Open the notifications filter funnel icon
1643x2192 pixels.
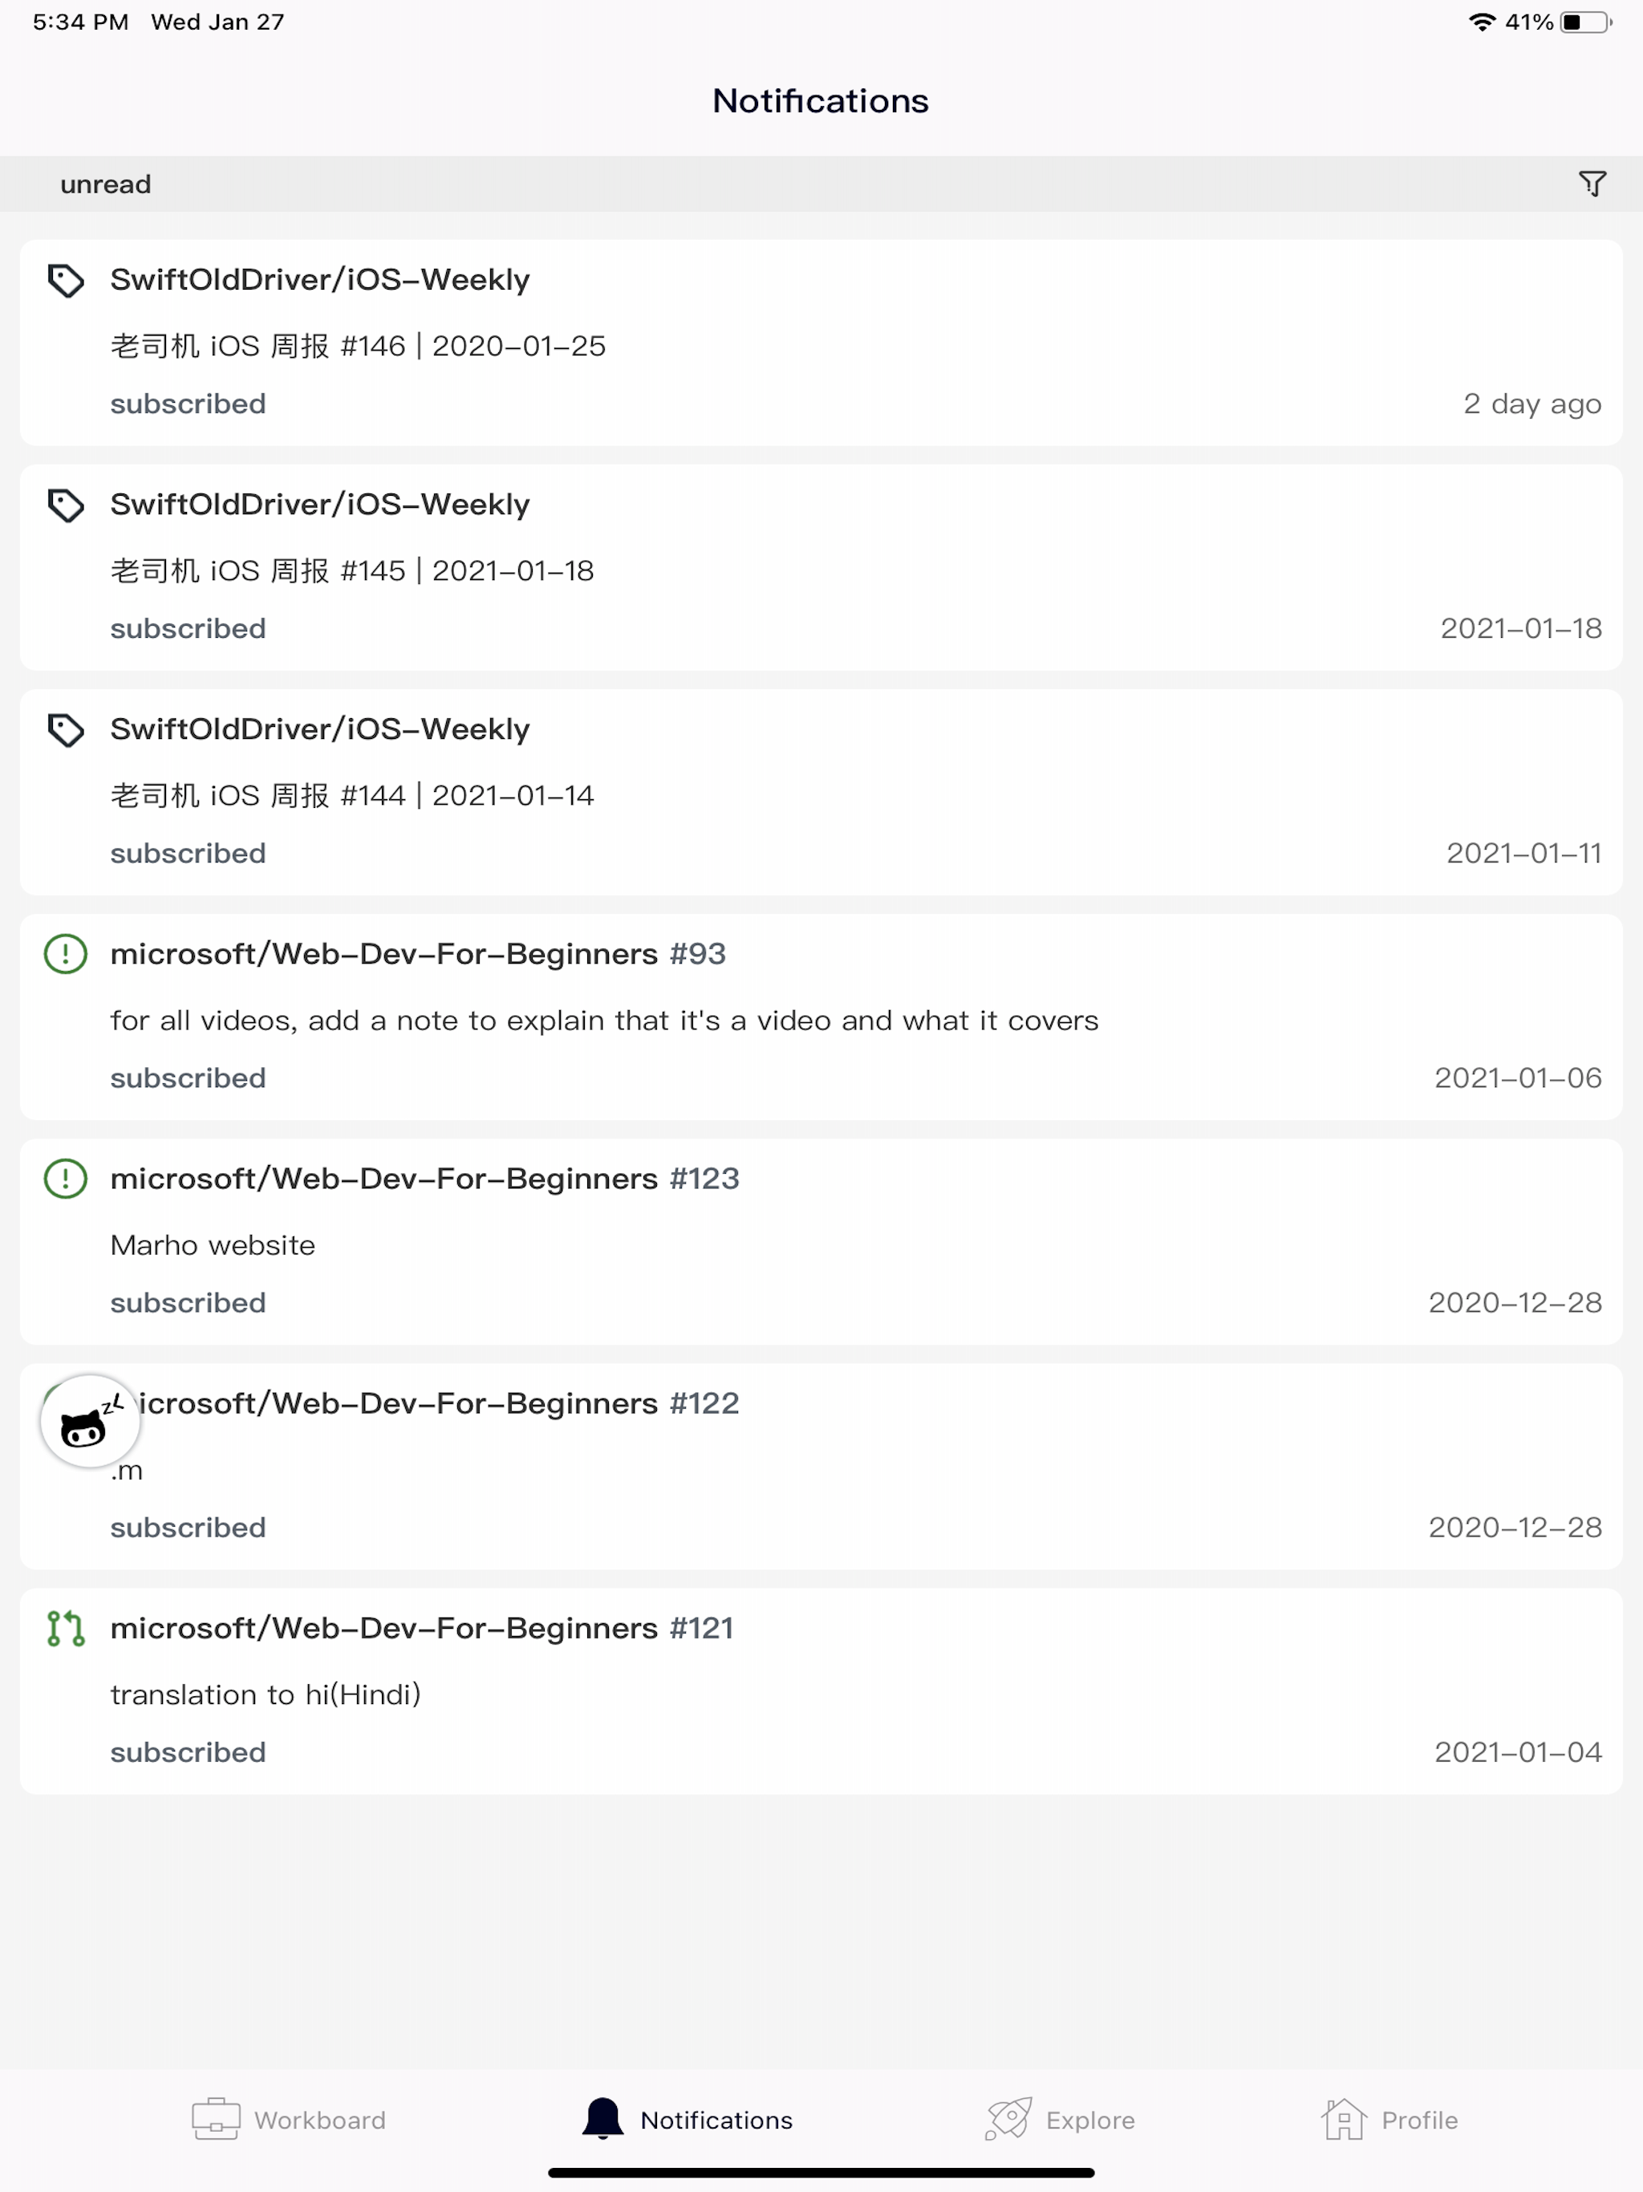(1592, 185)
